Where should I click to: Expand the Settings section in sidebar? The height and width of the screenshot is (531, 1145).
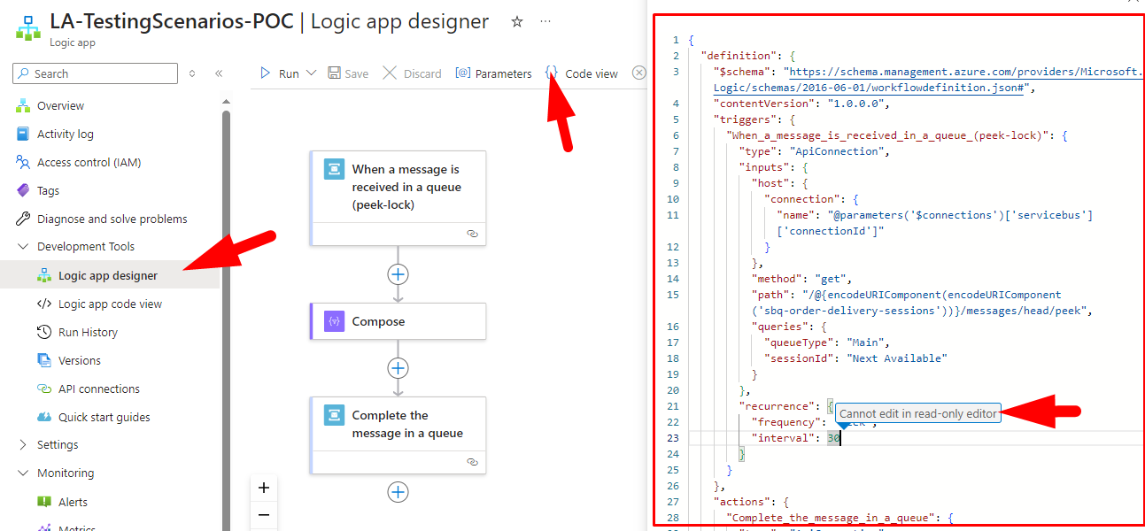click(x=23, y=445)
